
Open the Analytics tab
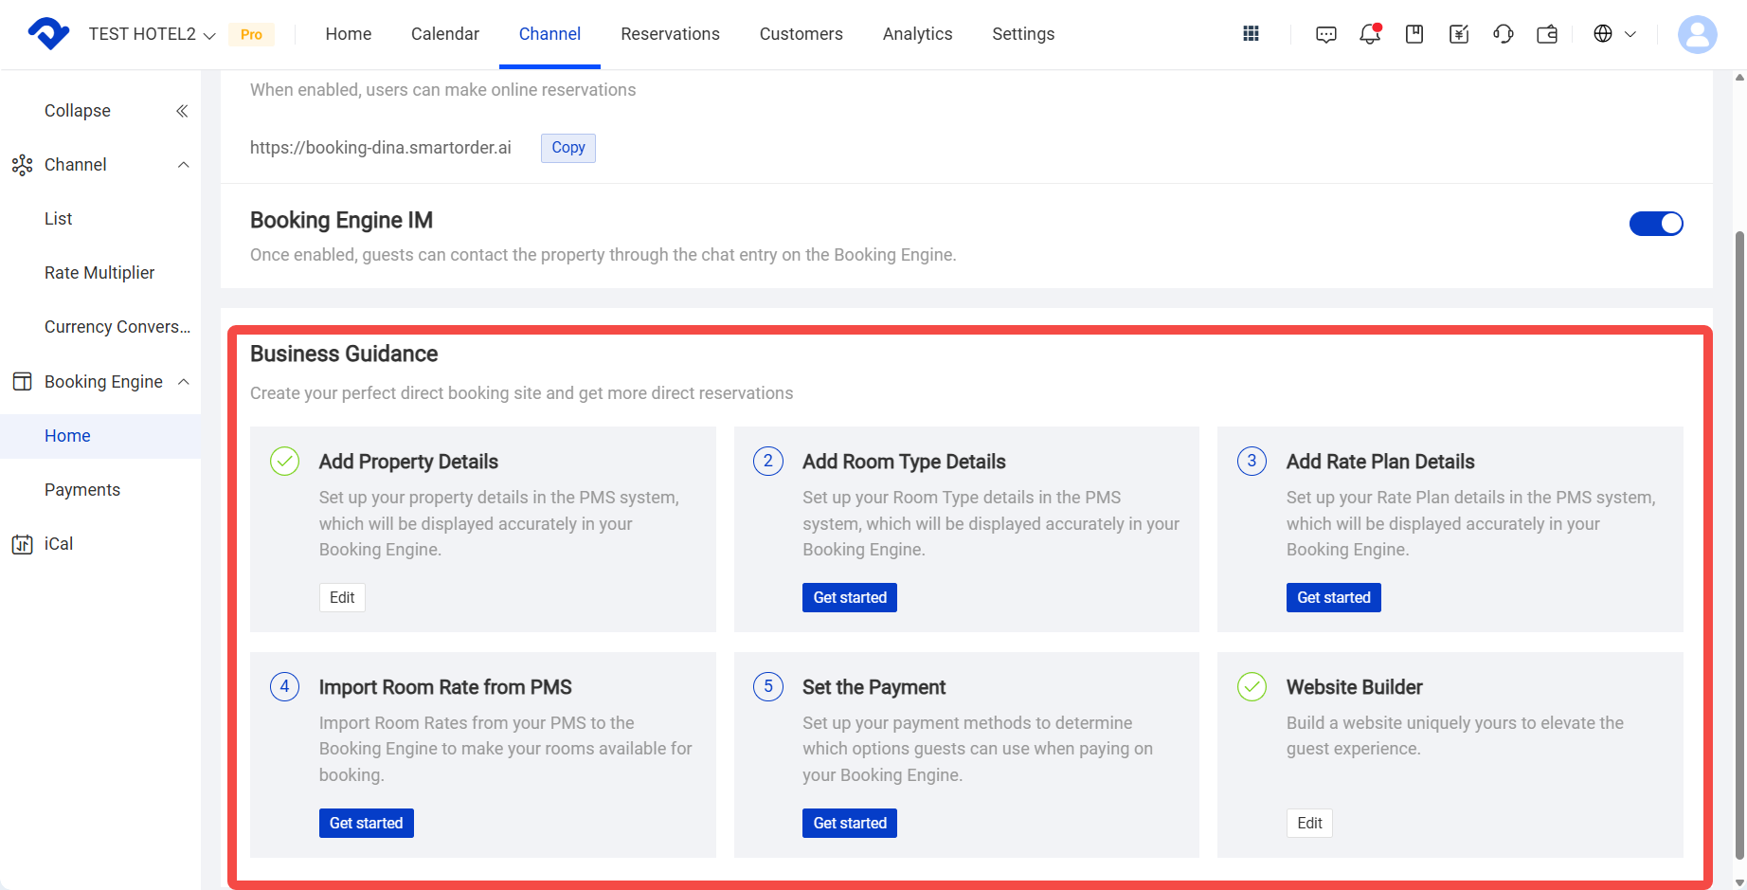pyautogui.click(x=918, y=34)
